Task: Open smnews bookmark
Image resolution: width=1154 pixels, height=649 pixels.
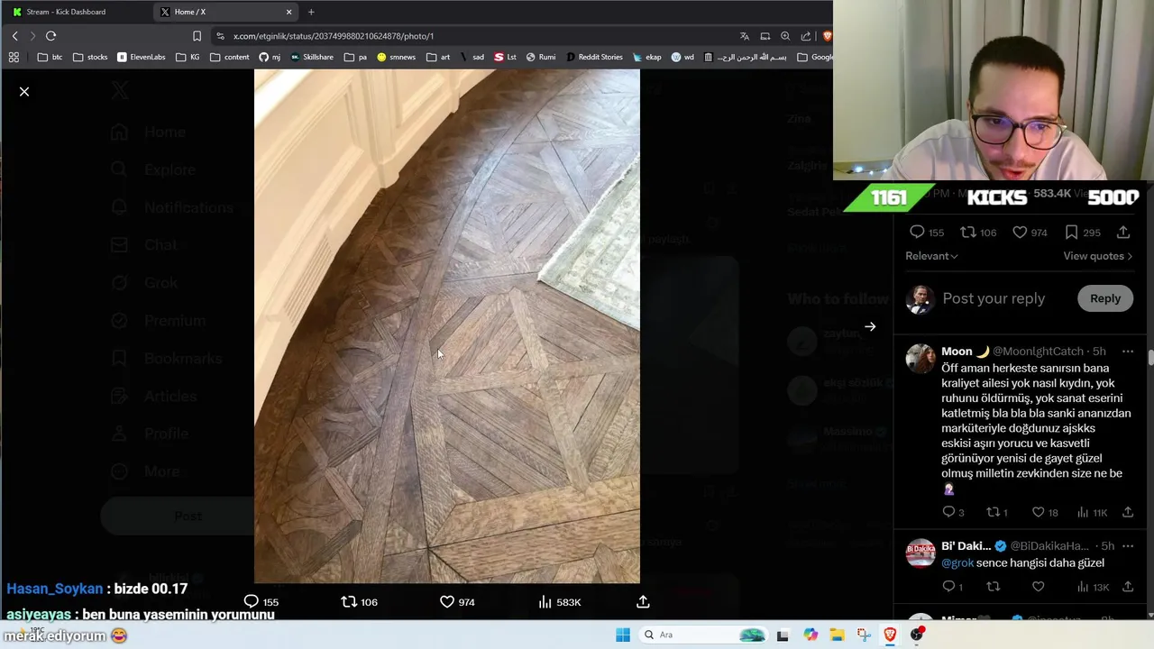Action: 397,57
